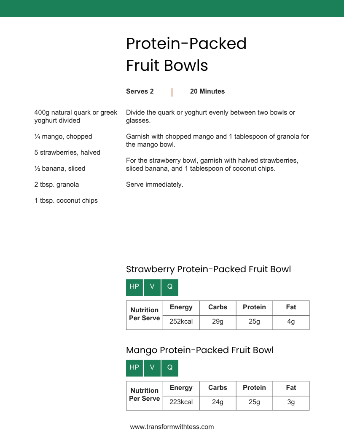Click the HP badge under Strawberry bowl
Viewport: 344px width, 445px height.
pyautogui.click(x=134, y=287)
